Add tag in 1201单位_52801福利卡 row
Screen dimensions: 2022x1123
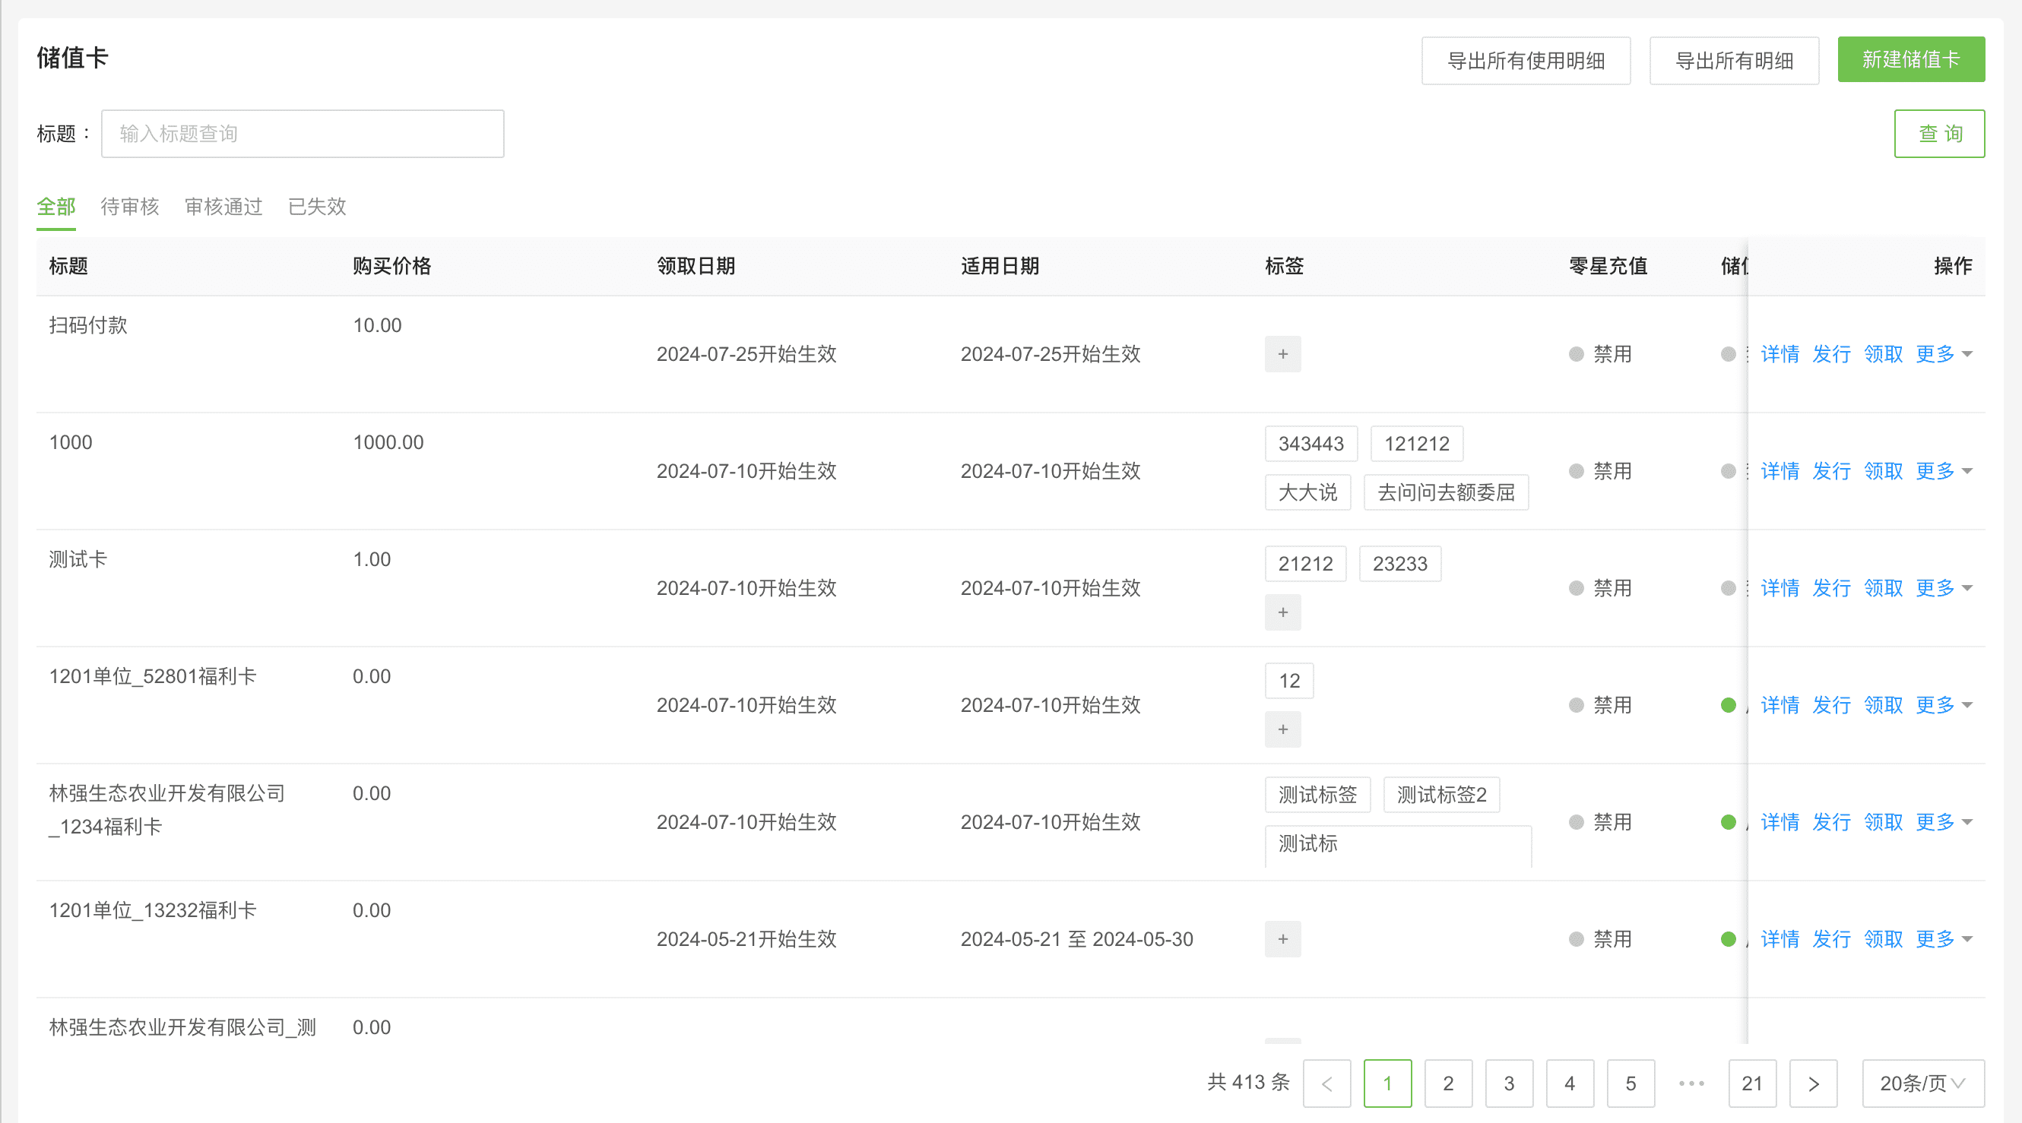pyautogui.click(x=1282, y=729)
